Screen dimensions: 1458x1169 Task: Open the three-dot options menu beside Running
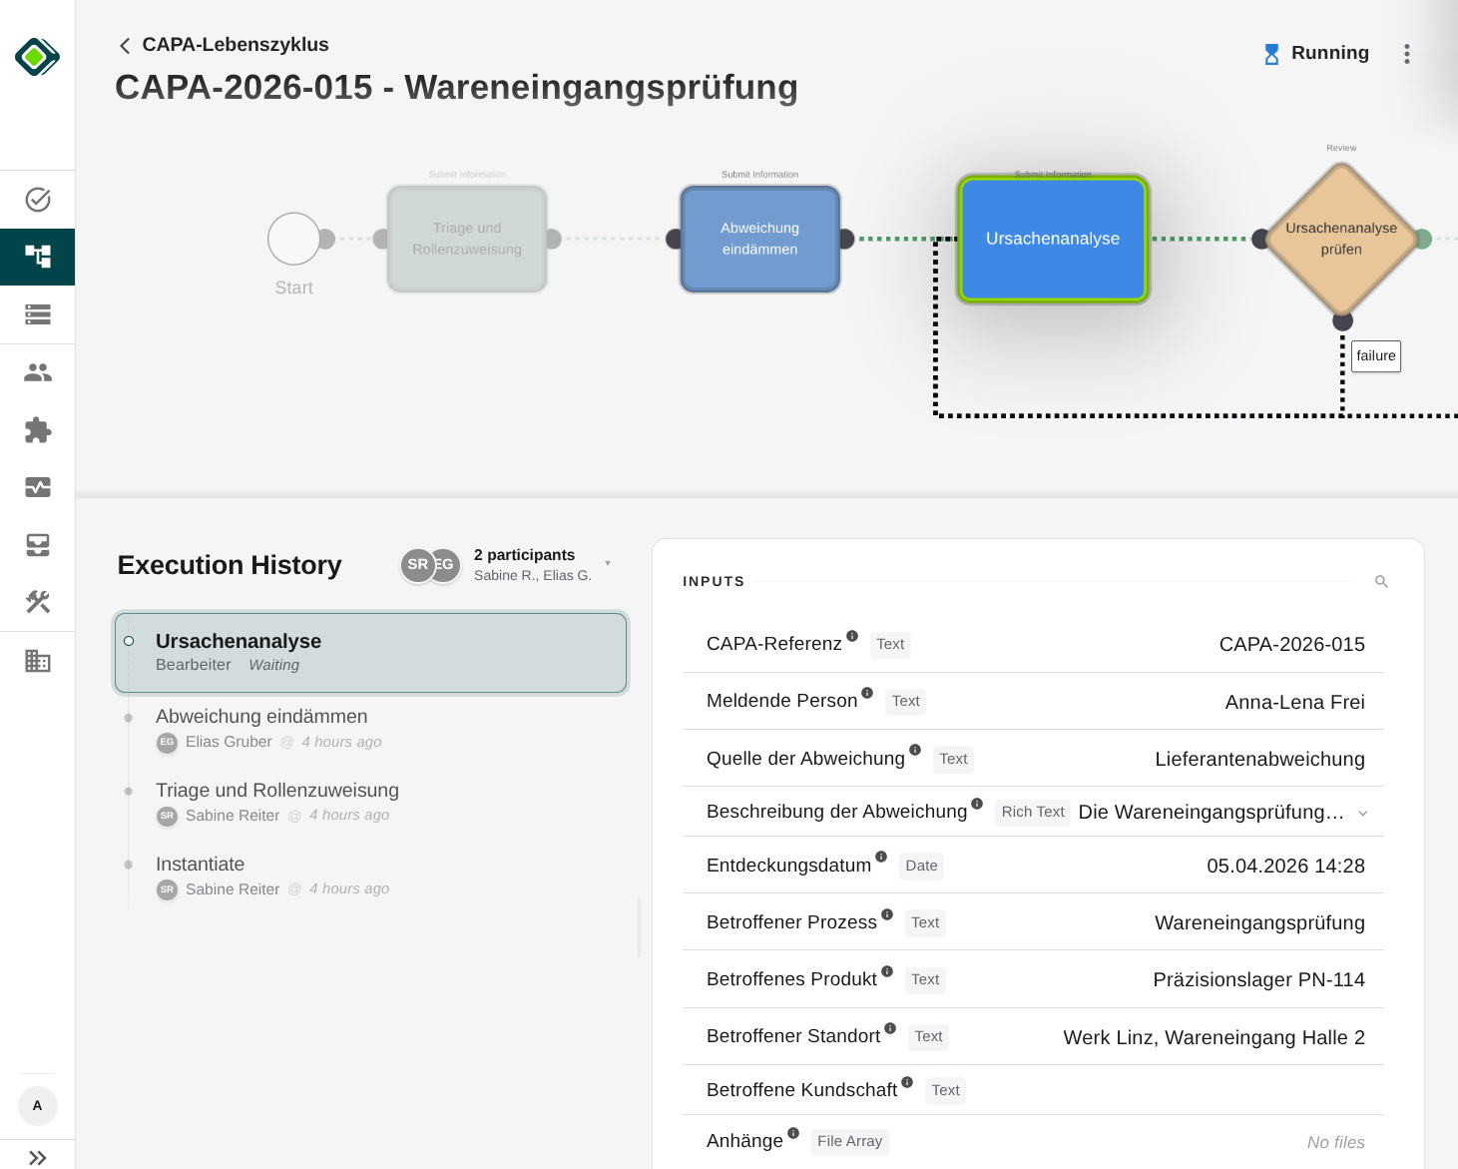point(1407,53)
